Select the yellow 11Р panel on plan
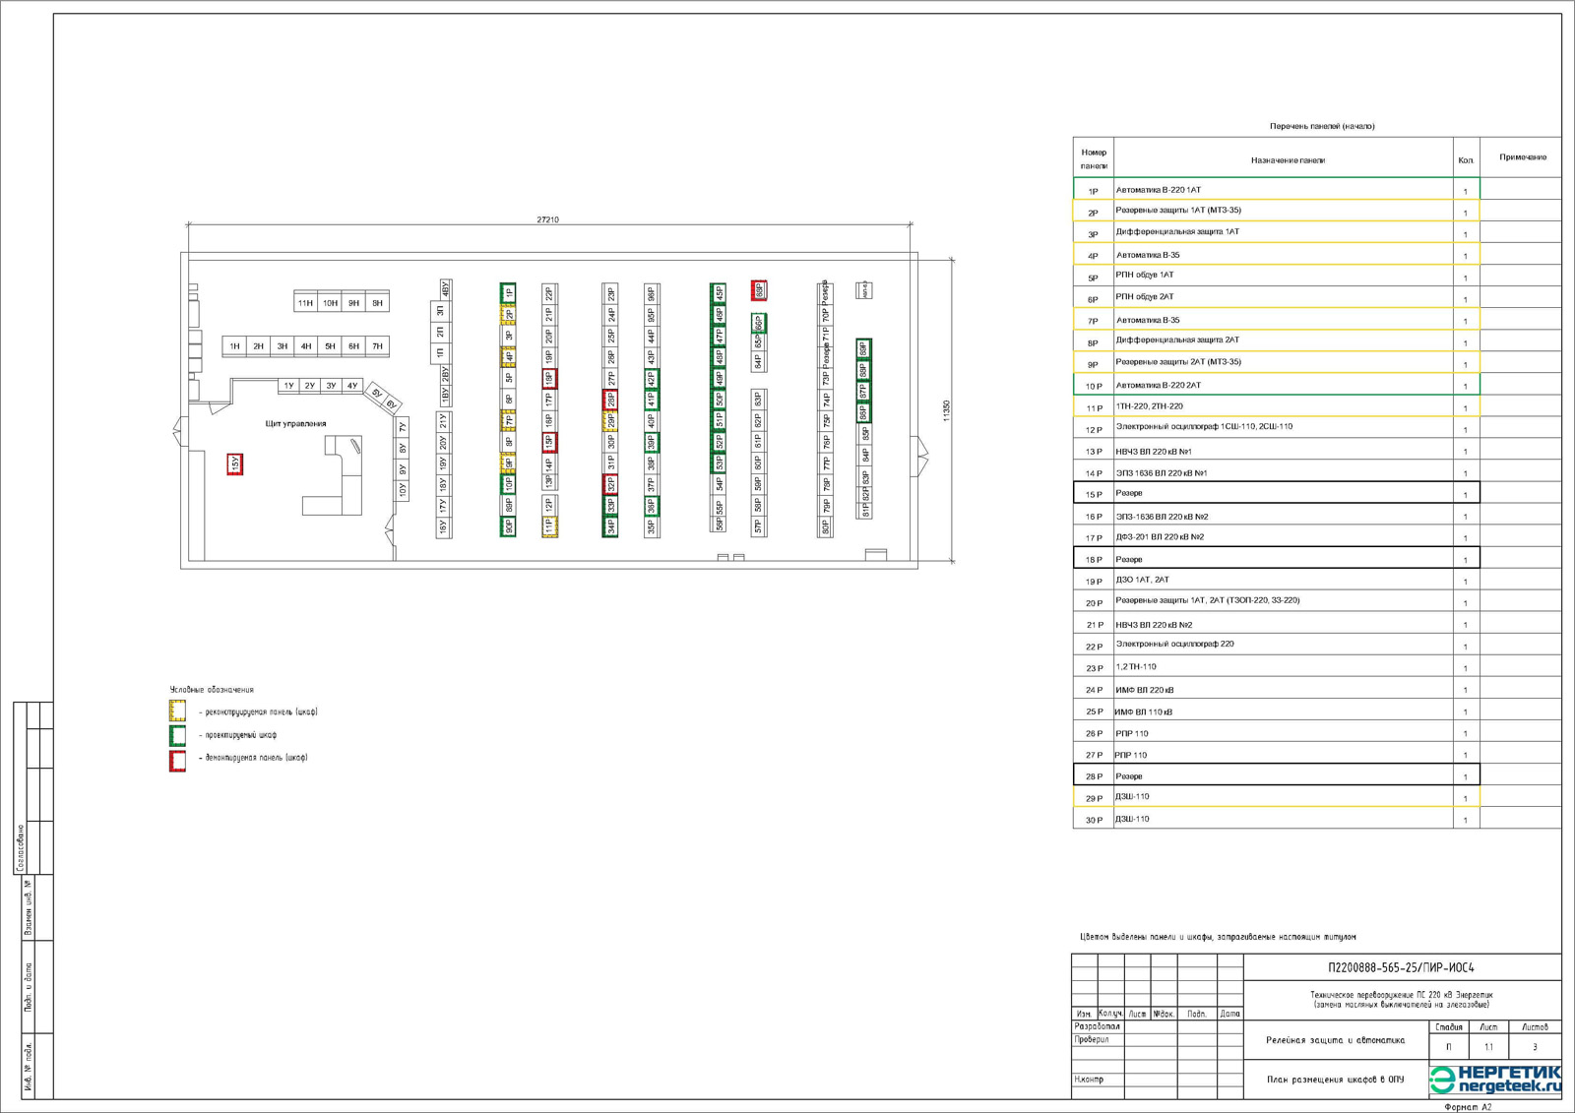 [x=549, y=527]
